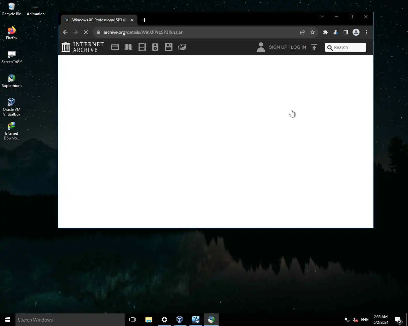Viewport: 408px width, 326px height.
Task: Open the Web (Wayback) media icon
Action: pos(115,47)
